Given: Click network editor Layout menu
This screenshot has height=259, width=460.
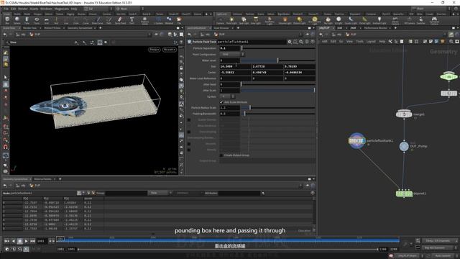Looking at the screenshot, I should (x=371, y=42).
